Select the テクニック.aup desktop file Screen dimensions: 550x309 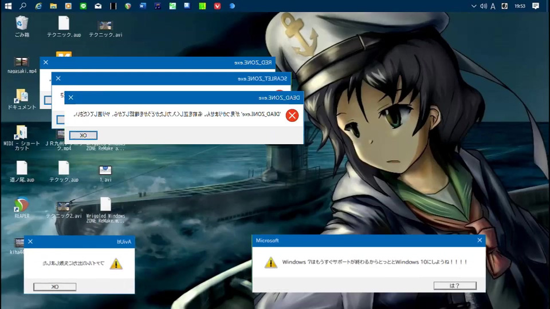(x=64, y=27)
